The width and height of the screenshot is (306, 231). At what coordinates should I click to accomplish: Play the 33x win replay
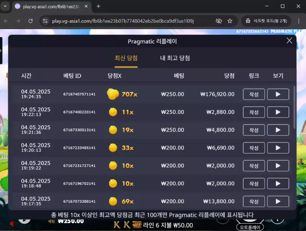(x=278, y=148)
